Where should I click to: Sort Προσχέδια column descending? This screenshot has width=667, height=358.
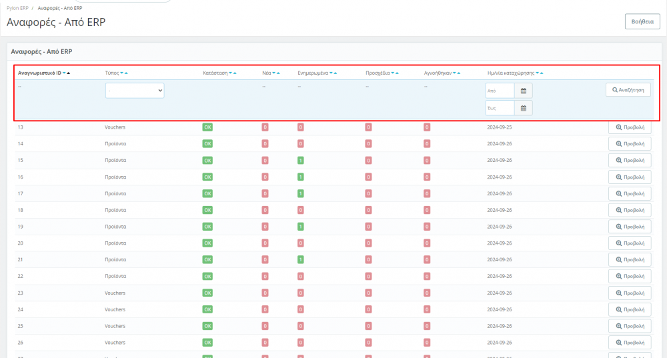coord(392,73)
